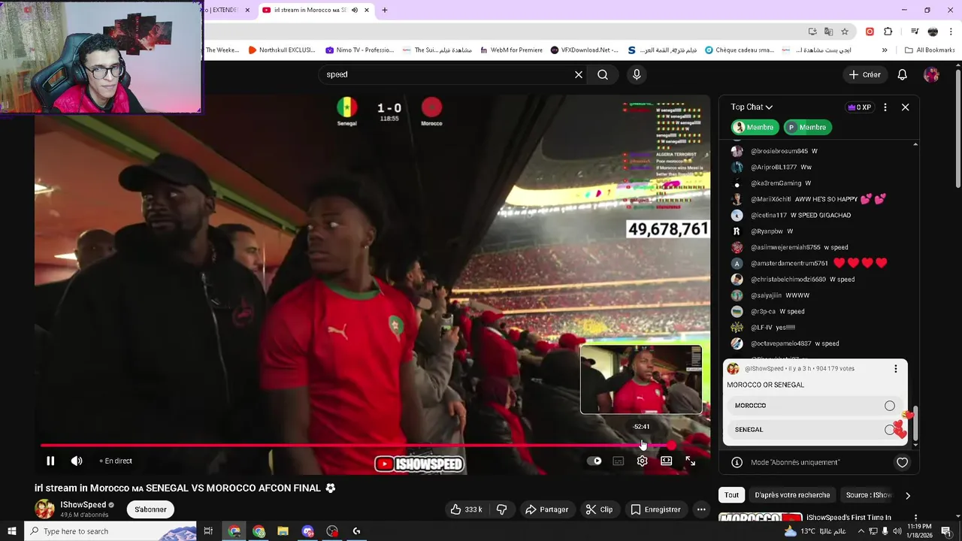Pause the live stream video
962x541 pixels.
click(x=50, y=461)
